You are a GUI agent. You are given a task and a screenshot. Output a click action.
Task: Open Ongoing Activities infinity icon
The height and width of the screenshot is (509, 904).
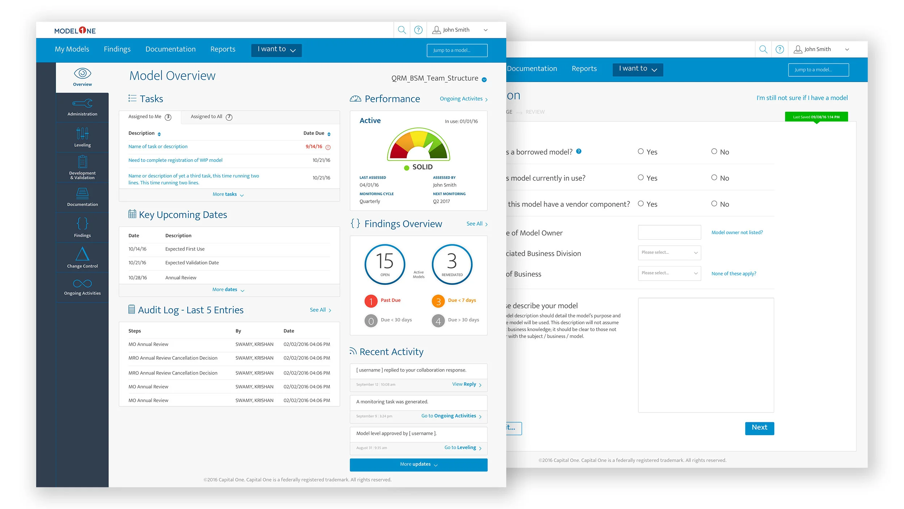pyautogui.click(x=82, y=283)
